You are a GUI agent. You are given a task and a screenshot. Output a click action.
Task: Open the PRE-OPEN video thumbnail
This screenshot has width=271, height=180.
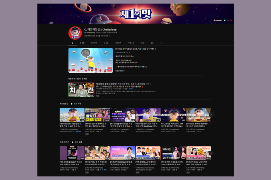coord(123,115)
